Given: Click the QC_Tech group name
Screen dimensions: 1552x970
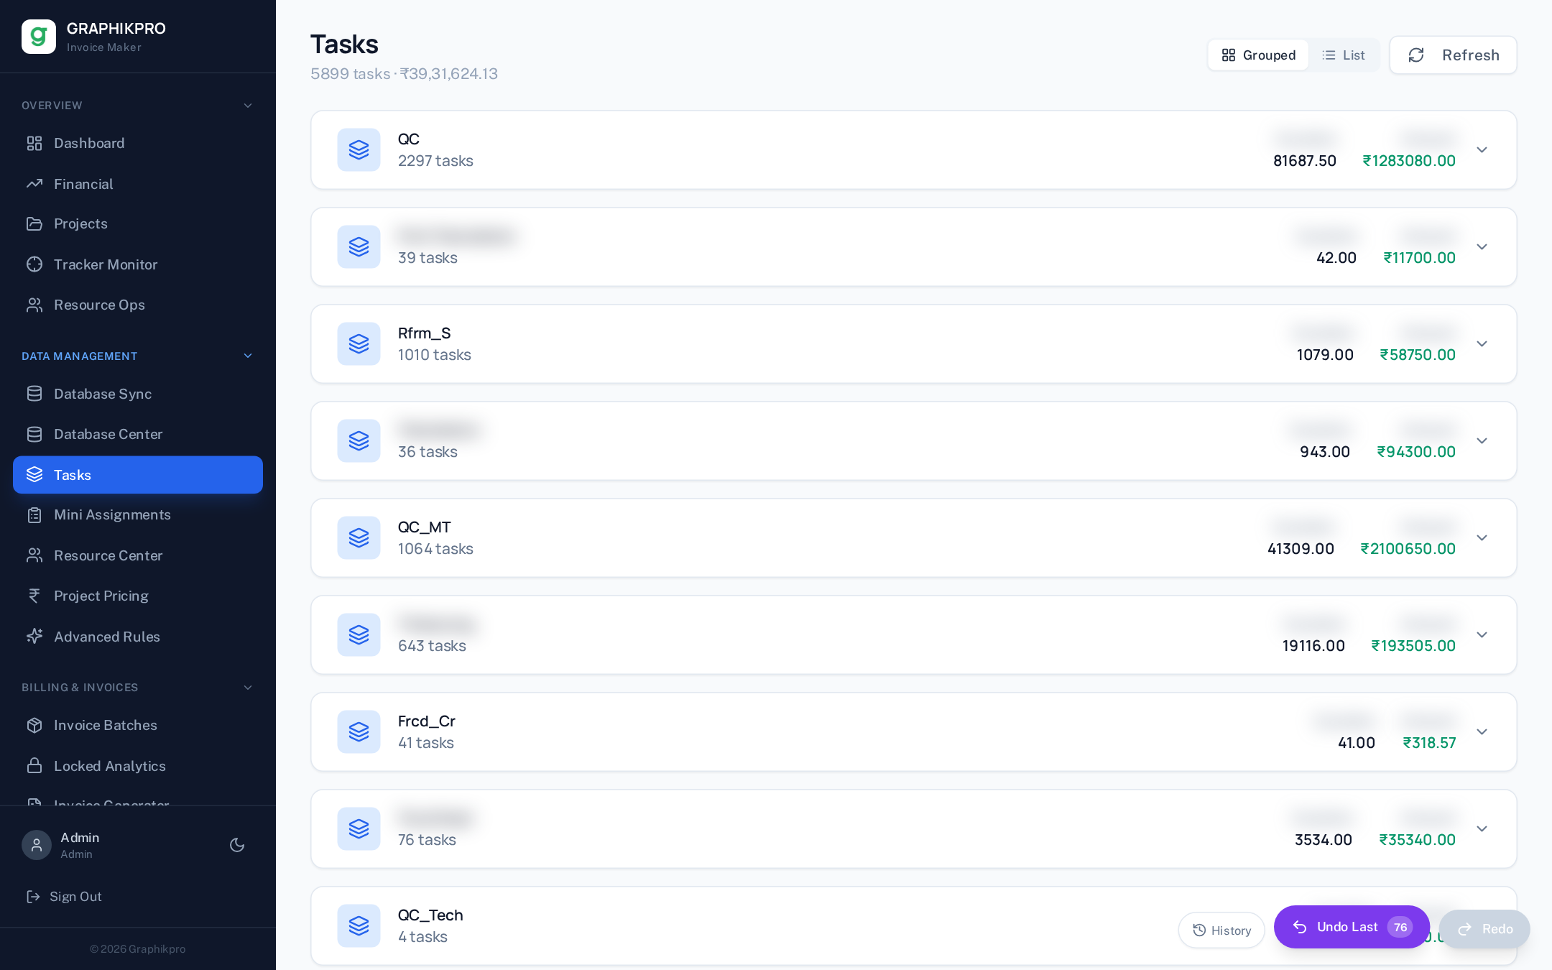Looking at the screenshot, I should (x=430, y=915).
